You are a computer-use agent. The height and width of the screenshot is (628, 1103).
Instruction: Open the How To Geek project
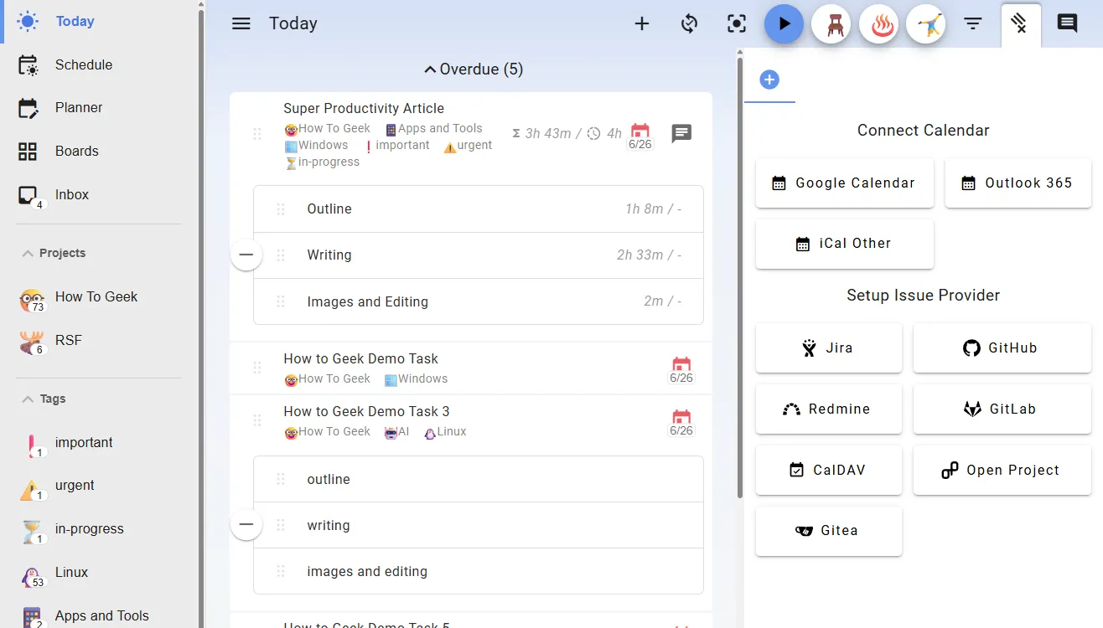coord(96,296)
